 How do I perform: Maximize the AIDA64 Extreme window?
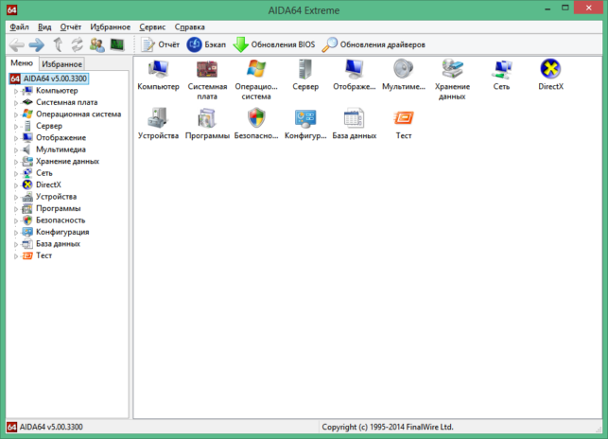point(565,9)
